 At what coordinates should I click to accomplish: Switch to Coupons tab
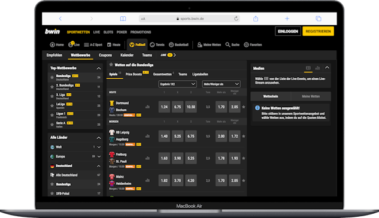(105, 55)
